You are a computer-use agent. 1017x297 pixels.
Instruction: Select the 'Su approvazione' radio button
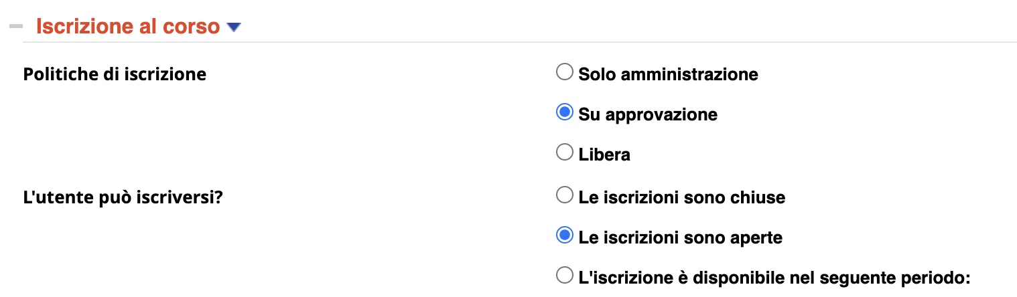pos(565,113)
